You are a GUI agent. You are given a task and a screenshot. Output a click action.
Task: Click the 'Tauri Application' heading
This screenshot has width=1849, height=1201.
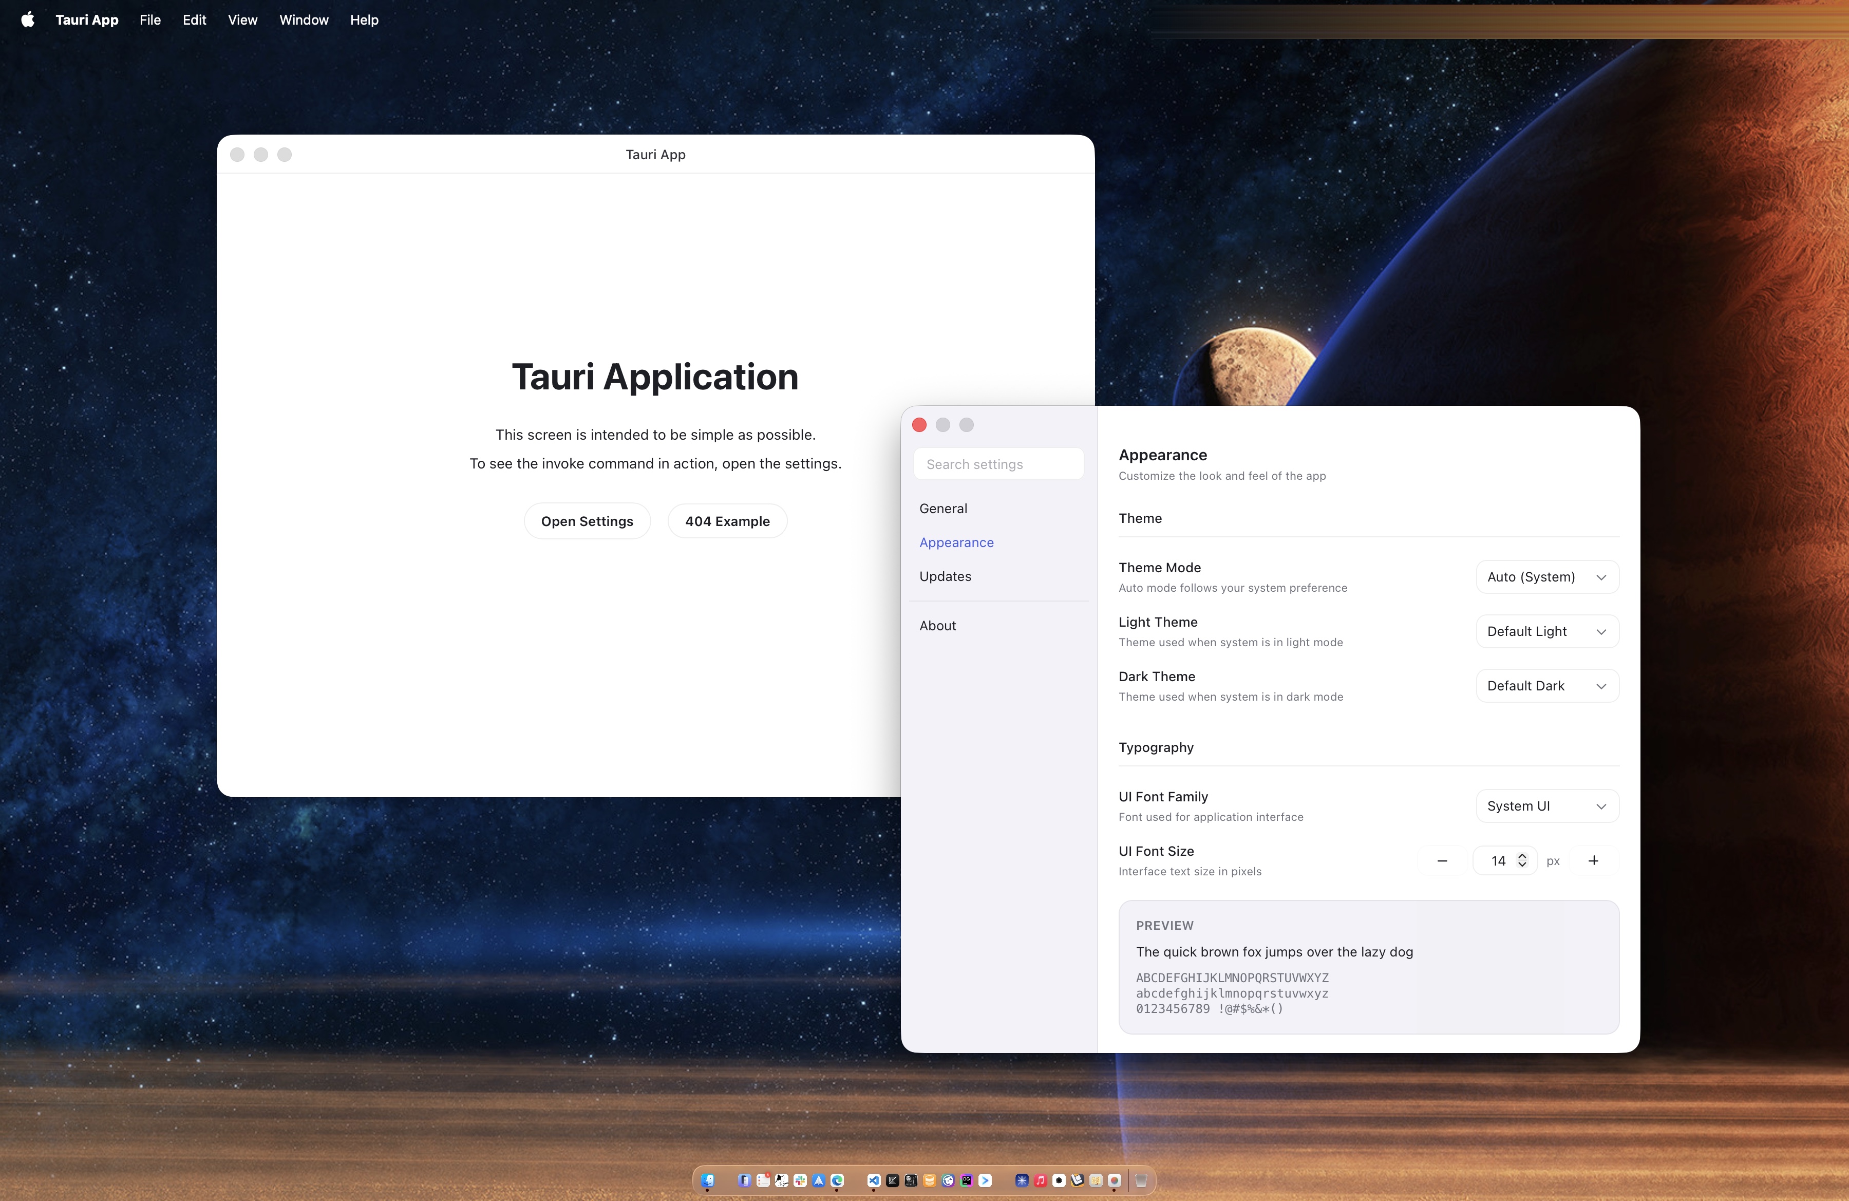[x=655, y=378]
